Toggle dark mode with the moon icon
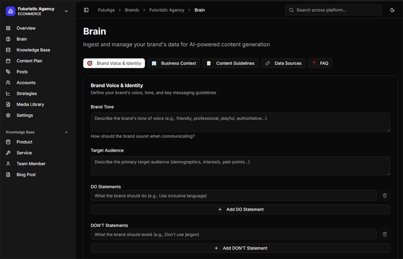 point(392,10)
